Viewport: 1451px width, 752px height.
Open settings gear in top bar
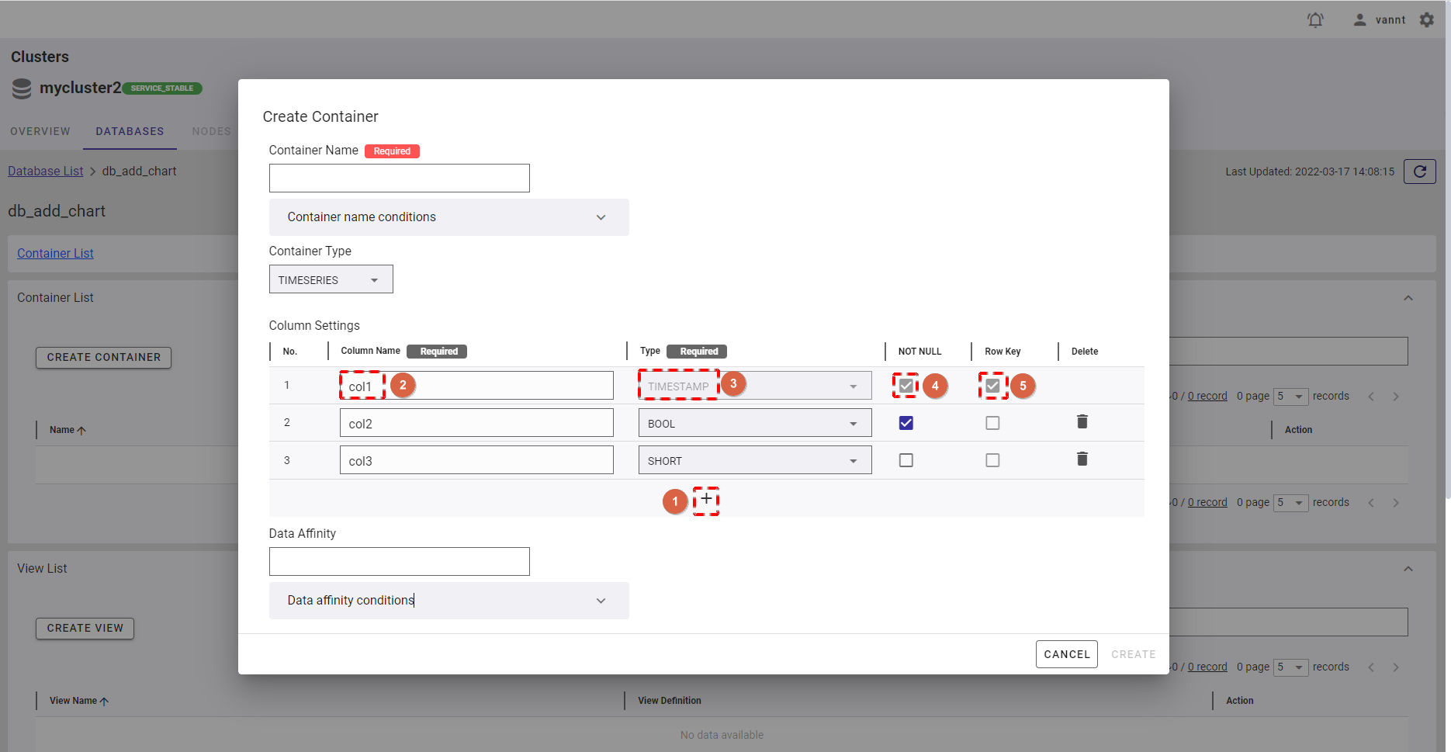click(1426, 20)
